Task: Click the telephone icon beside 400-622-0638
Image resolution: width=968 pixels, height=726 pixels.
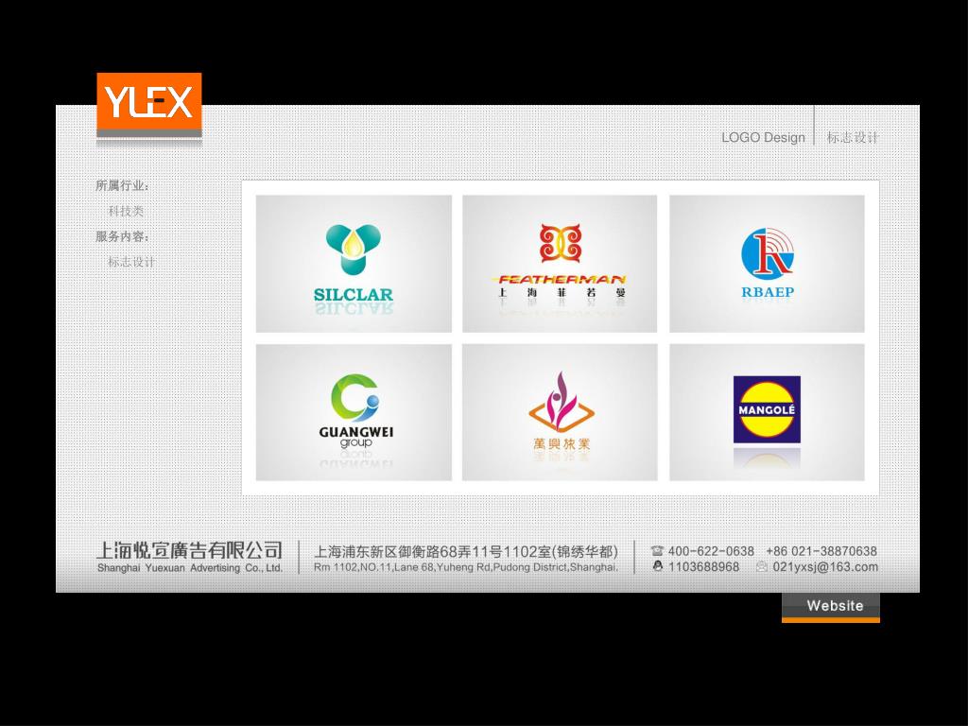Action: (x=658, y=551)
